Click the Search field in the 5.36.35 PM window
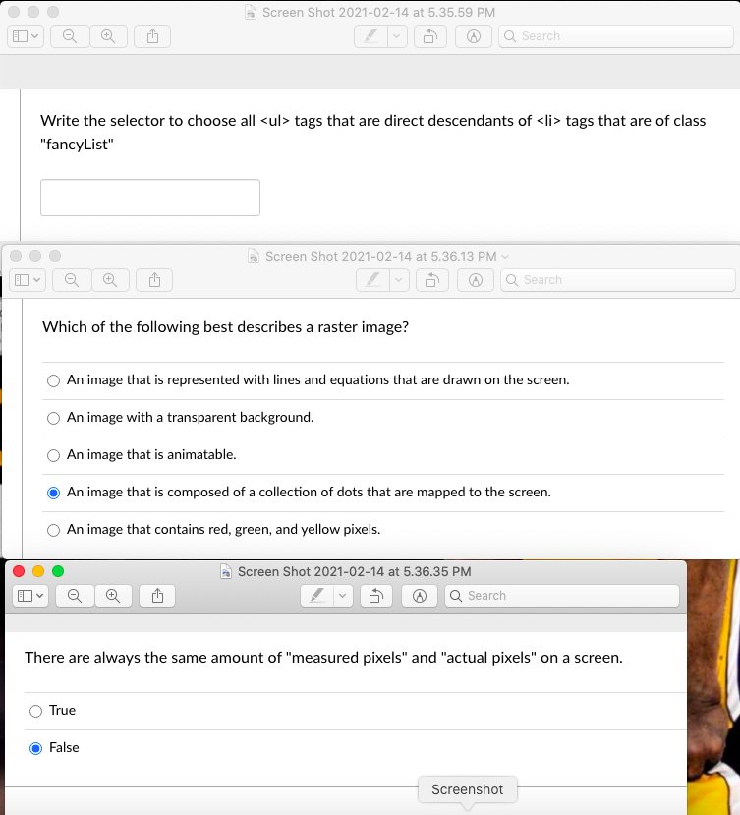The width and height of the screenshot is (740, 815). (562, 596)
